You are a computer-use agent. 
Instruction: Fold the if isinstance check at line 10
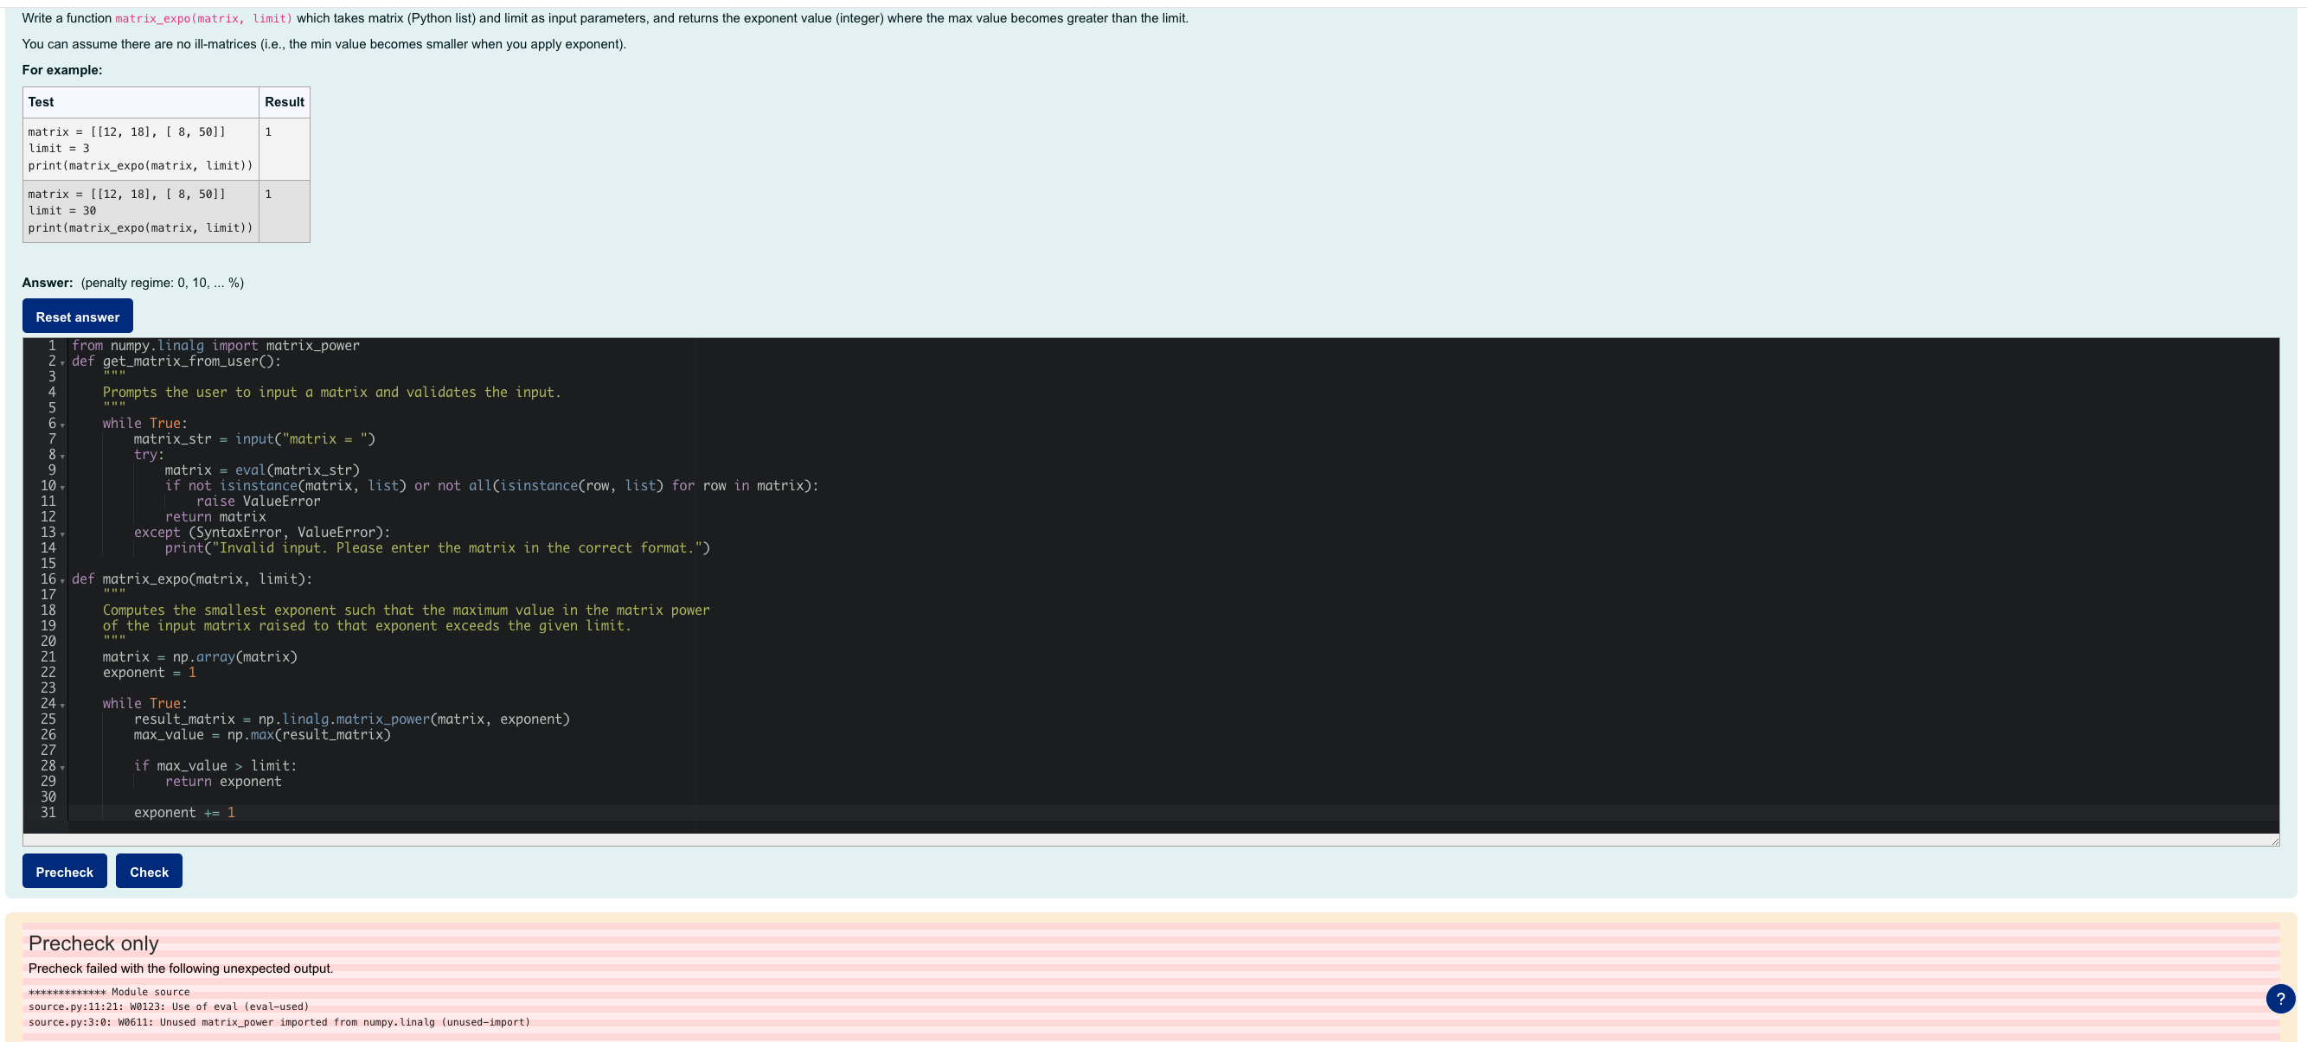coord(61,486)
